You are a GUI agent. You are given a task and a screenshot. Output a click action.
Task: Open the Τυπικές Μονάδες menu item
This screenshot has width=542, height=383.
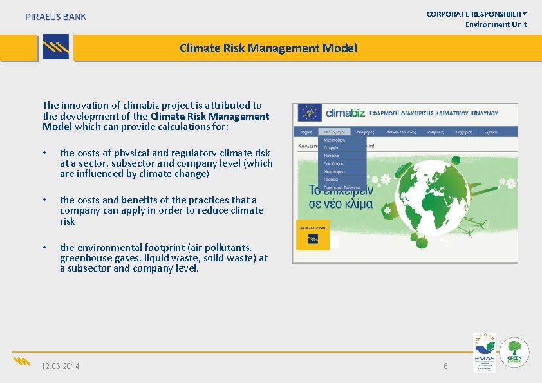pyautogui.click(x=400, y=132)
